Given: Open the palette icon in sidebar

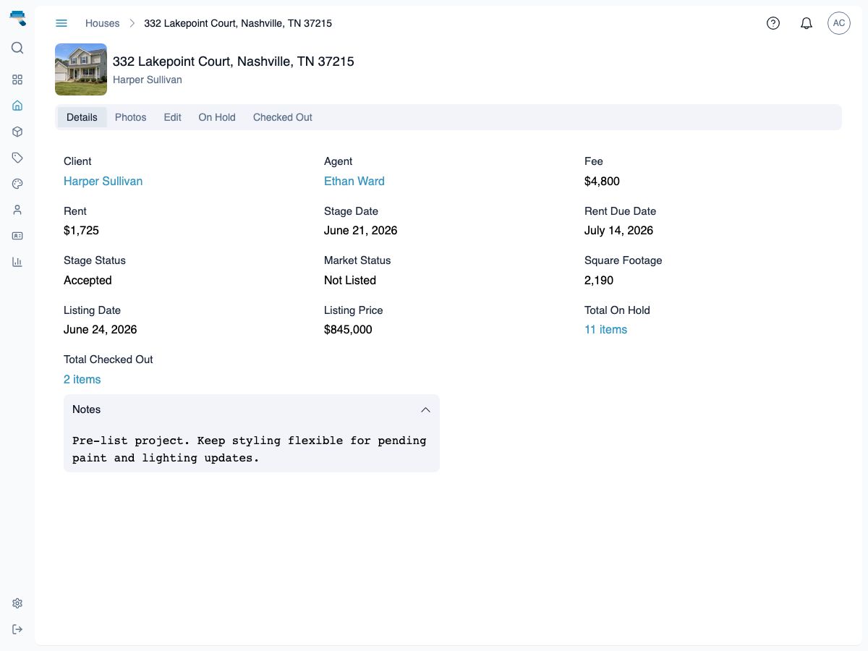Looking at the screenshot, I should pyautogui.click(x=17, y=184).
